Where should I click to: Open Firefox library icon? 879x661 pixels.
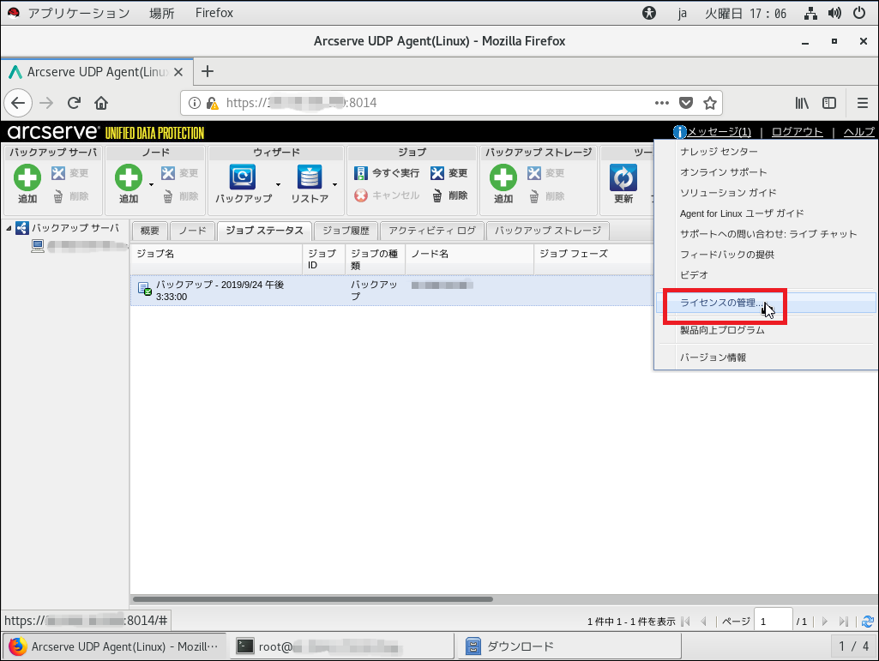[802, 103]
